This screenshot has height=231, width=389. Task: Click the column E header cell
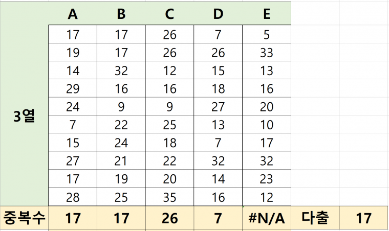(267, 14)
